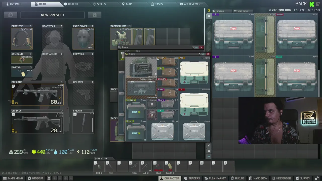The image size is (322, 181).
Task: Expand the Face Cover slot arrow
Action: pos(93,26)
